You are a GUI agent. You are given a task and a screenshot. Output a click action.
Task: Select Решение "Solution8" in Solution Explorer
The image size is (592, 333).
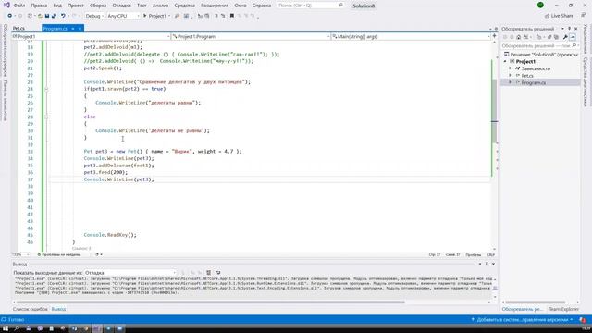[x=541, y=55]
